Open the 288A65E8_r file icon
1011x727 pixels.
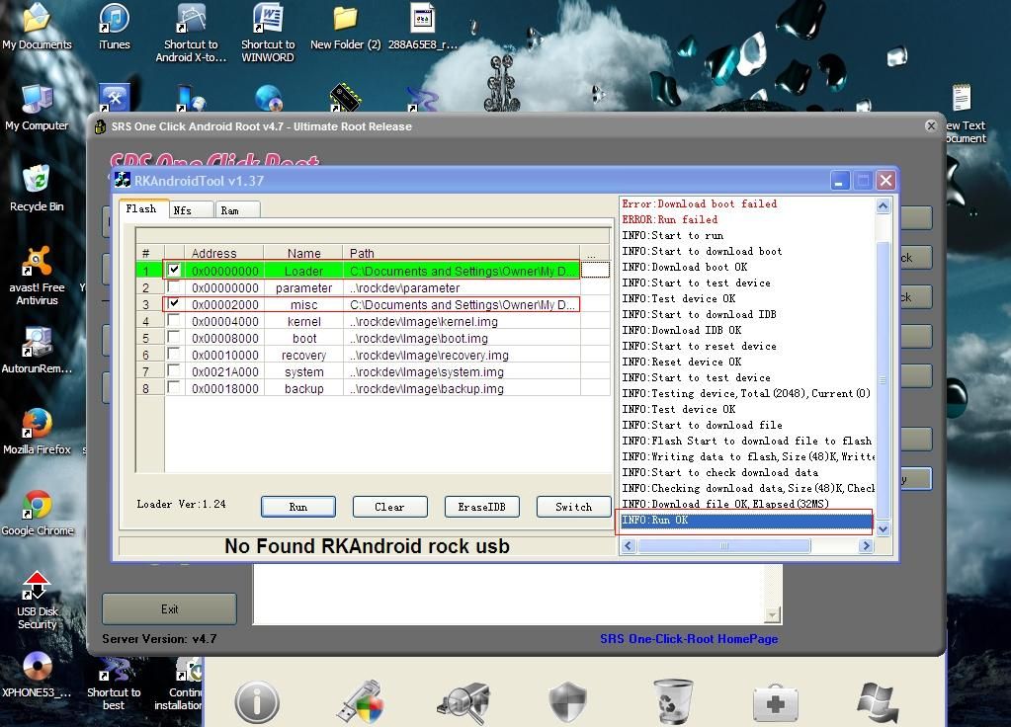423,26
